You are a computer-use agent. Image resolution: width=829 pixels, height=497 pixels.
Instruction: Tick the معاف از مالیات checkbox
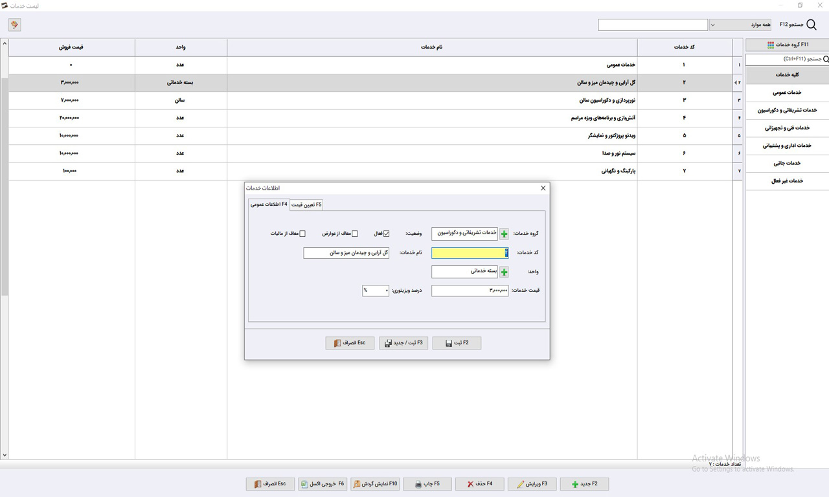[302, 234]
